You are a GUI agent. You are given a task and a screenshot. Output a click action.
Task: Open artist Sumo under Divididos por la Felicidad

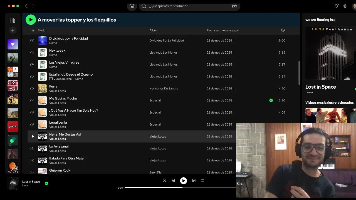coord(53,43)
